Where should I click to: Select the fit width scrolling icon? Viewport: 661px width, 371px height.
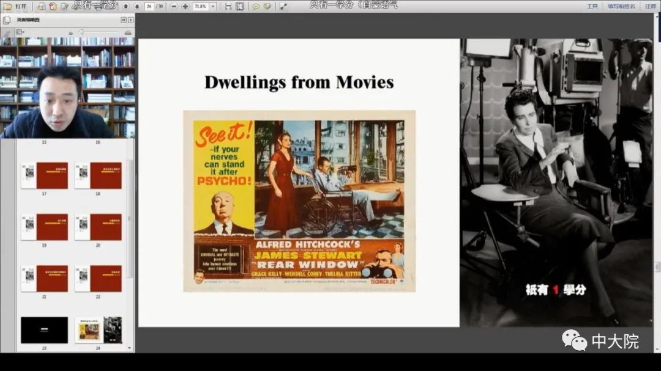(x=228, y=6)
